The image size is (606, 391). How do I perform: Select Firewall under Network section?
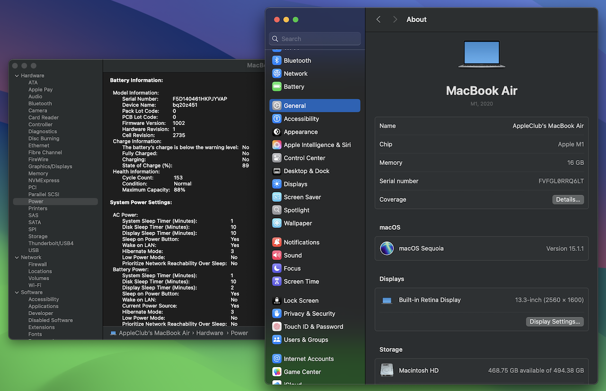click(x=37, y=265)
